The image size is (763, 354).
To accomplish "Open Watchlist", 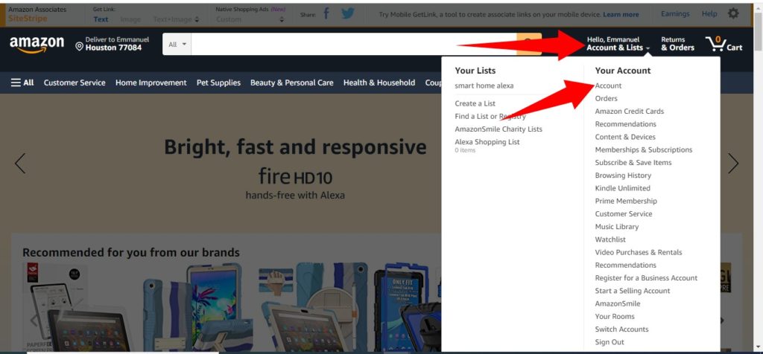I will click(610, 239).
